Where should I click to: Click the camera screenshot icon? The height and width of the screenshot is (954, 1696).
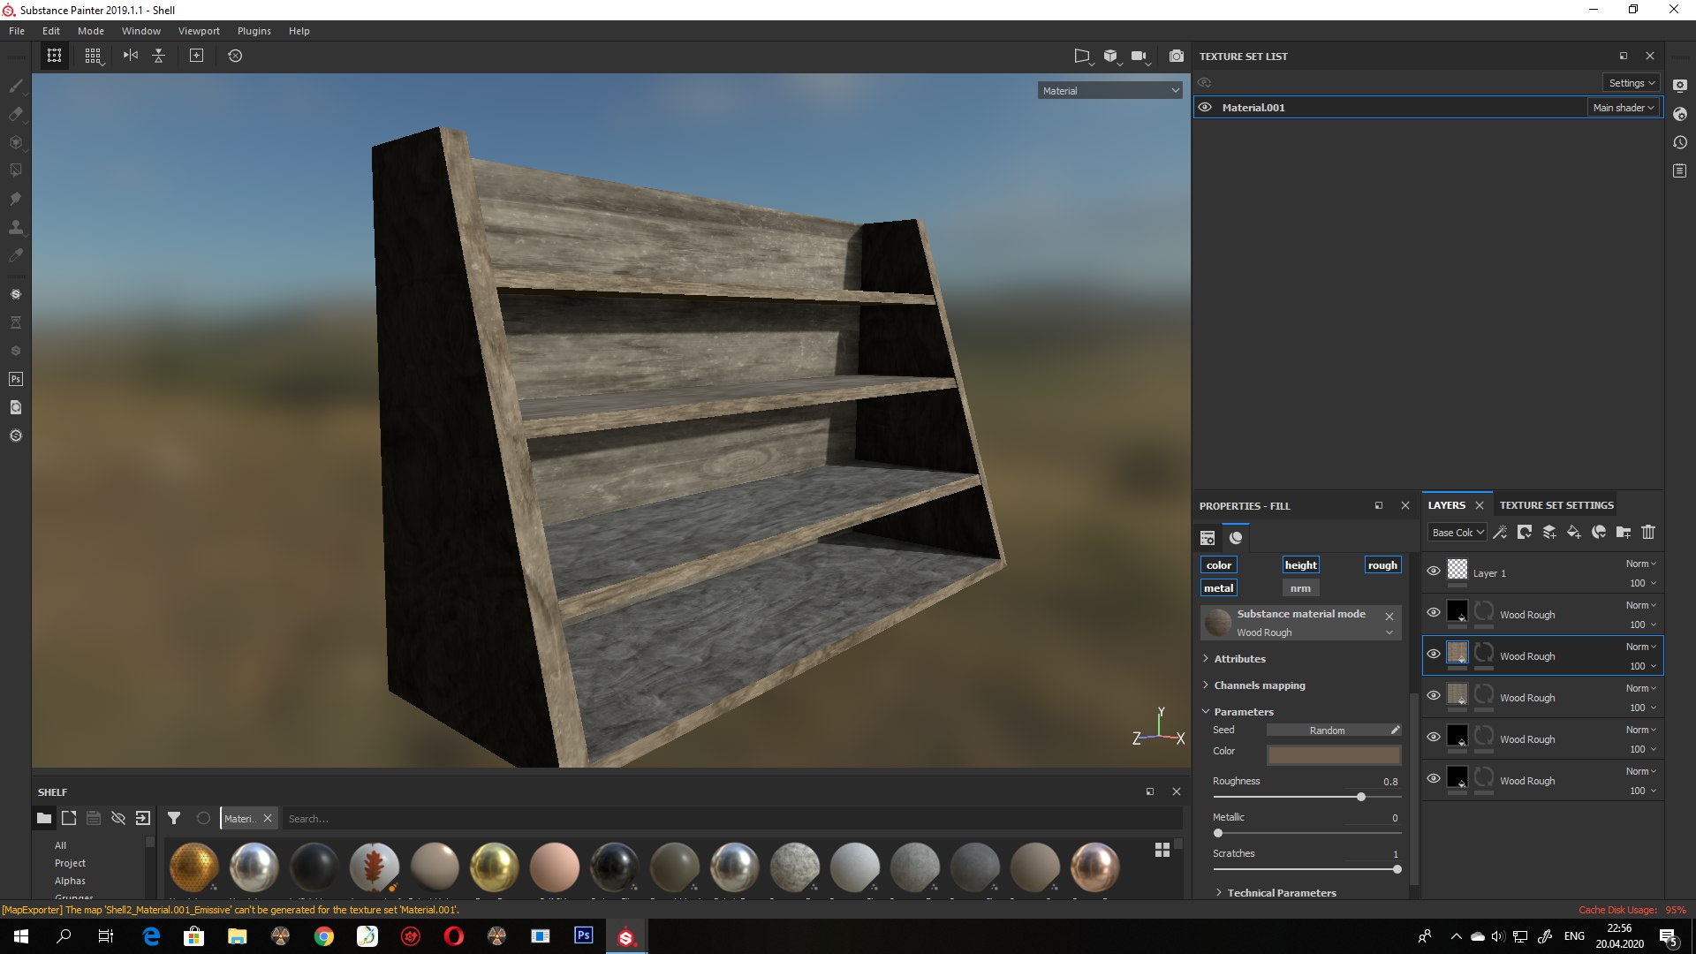click(x=1176, y=56)
